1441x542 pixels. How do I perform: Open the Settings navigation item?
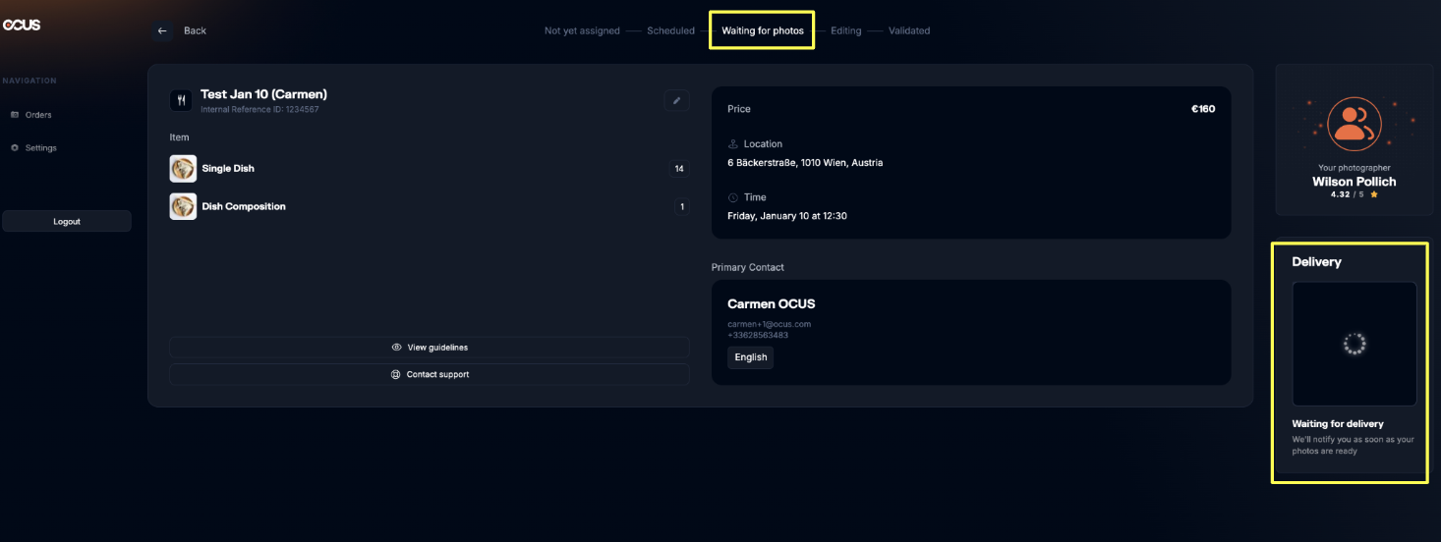40,148
